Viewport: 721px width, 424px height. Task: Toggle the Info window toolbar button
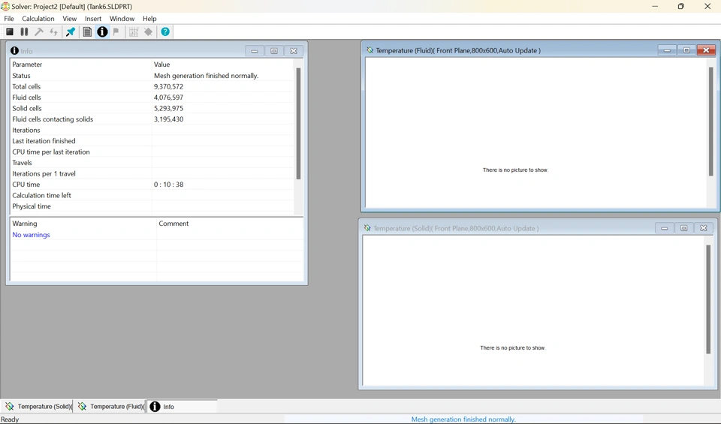pos(102,32)
